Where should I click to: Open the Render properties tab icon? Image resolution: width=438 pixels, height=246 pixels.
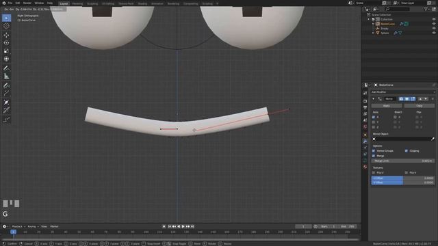point(365,101)
